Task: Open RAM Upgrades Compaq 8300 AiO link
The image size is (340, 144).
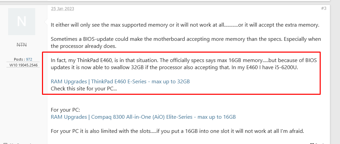Action: 143,117
